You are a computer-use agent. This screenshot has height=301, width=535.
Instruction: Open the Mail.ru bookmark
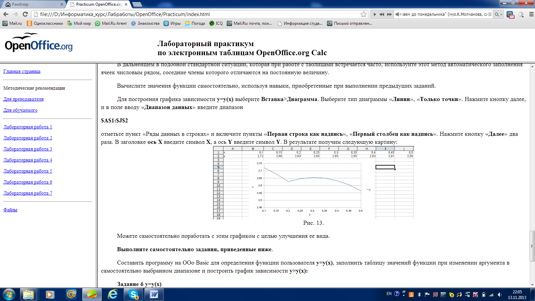(x=12, y=23)
